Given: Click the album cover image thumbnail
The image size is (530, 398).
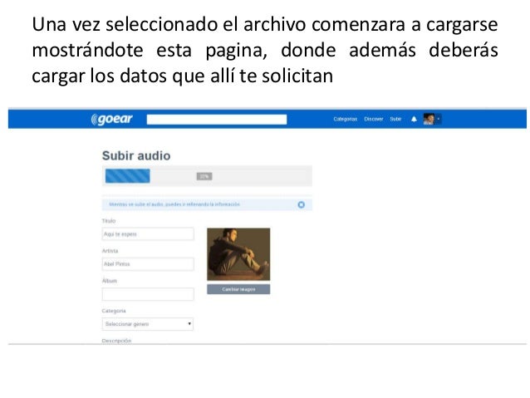Looking at the screenshot, I should click(238, 254).
